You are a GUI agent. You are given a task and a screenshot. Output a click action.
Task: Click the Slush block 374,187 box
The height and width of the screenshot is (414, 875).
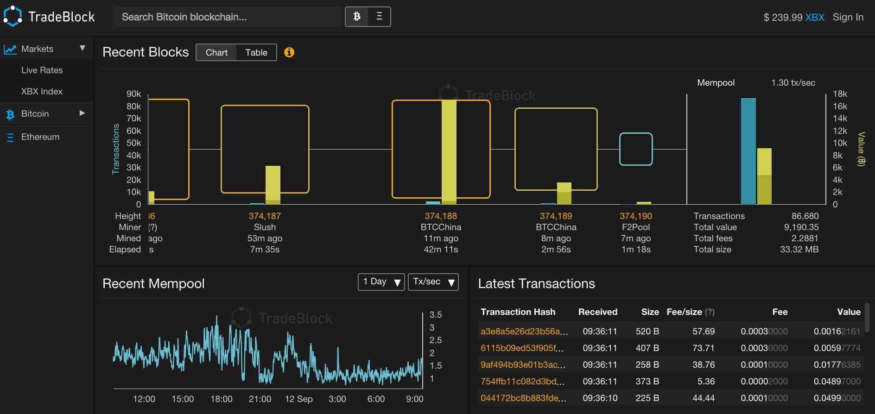pos(265,149)
